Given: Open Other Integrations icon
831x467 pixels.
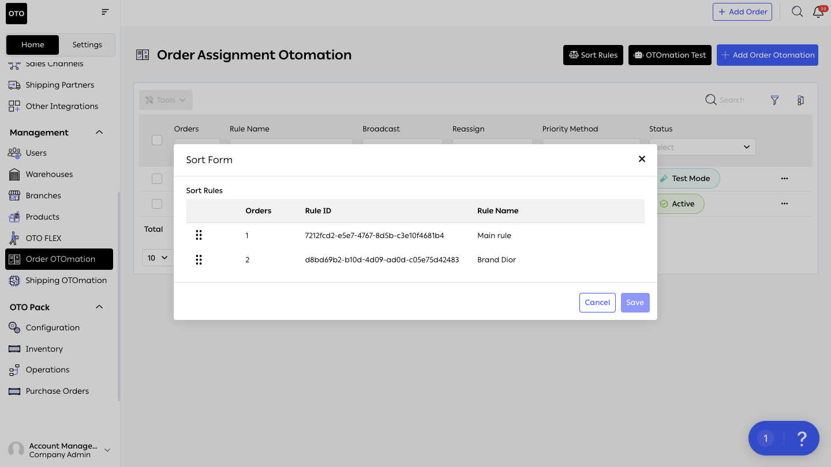Looking at the screenshot, I should click(x=14, y=106).
